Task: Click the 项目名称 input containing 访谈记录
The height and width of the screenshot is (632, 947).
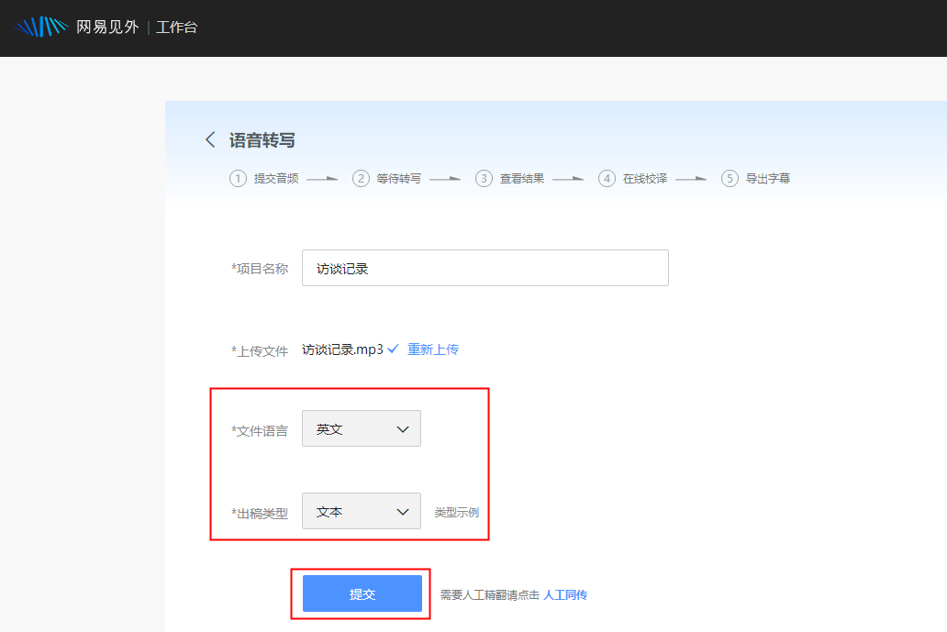Action: pyautogui.click(x=485, y=268)
